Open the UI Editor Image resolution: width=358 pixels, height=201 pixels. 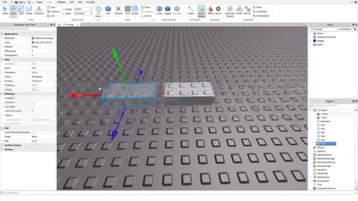click(98, 11)
